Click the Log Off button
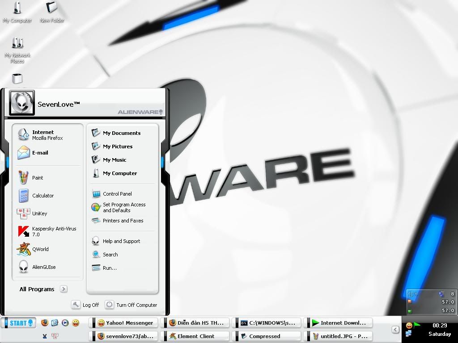This screenshot has width=458, height=343. point(85,305)
